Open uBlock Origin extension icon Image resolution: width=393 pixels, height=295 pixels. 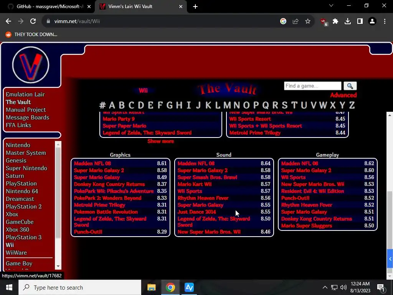point(324,22)
